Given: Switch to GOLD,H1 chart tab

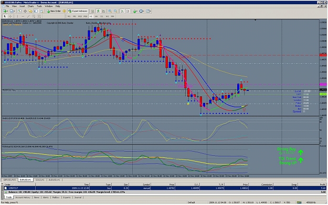Looking at the screenshot, I should 40,180.
